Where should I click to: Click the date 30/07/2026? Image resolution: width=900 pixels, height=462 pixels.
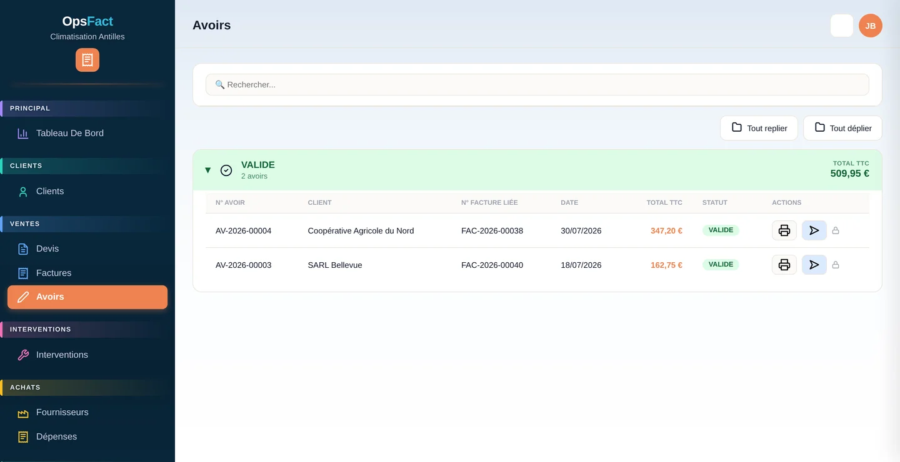click(581, 230)
